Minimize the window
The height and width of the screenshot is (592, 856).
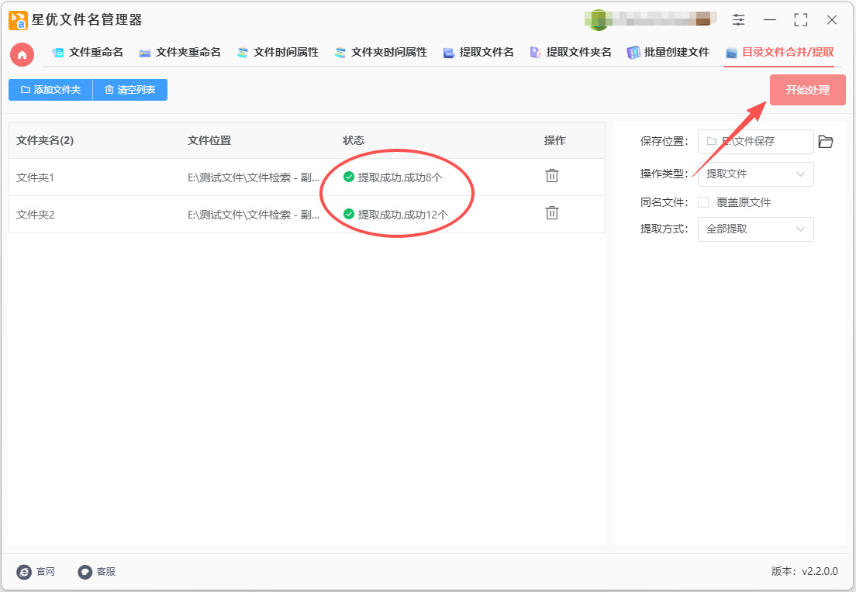[770, 20]
